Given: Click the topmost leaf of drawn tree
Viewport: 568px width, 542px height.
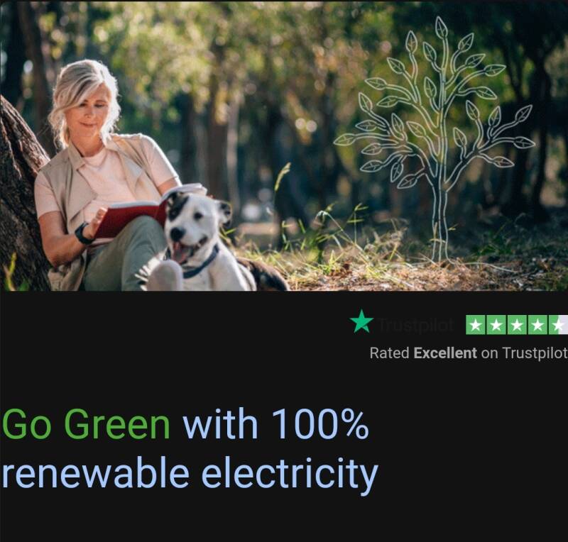Looking at the screenshot, I should click(441, 26).
